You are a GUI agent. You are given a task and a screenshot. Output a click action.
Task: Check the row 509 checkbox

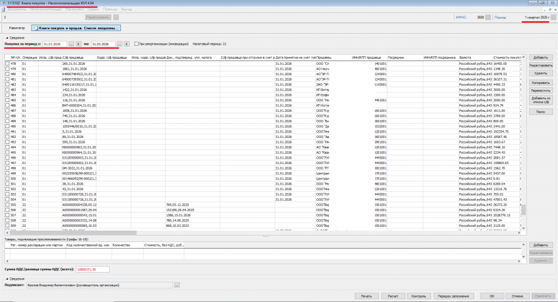point(8,226)
